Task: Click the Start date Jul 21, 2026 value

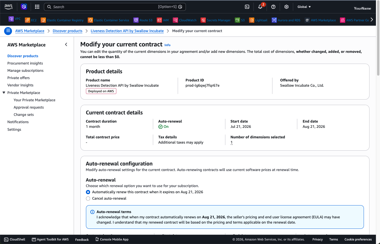Action: point(241,127)
